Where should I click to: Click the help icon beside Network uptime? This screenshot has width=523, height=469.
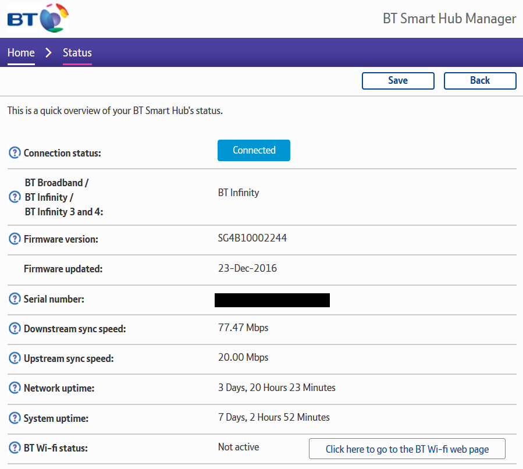(15, 388)
